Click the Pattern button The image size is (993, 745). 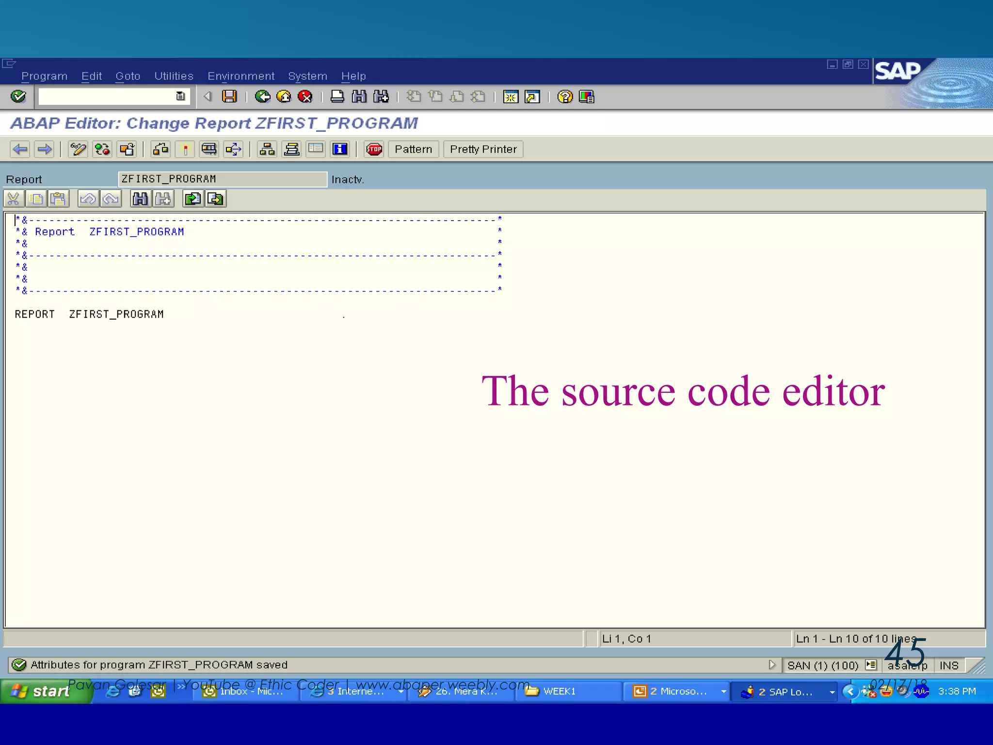413,149
